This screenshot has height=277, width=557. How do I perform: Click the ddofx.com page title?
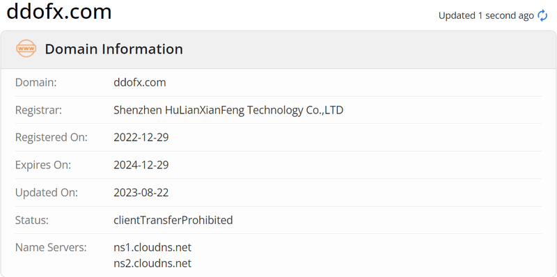pos(59,11)
